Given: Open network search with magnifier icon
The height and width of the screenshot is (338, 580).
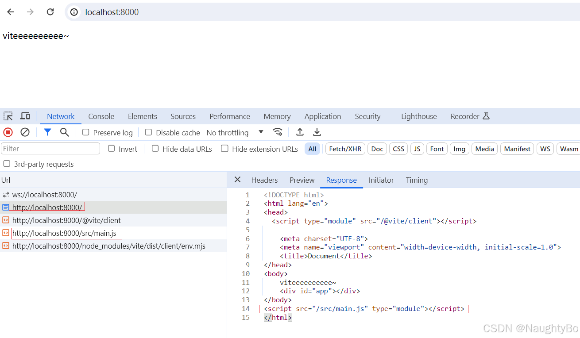Looking at the screenshot, I should point(65,132).
